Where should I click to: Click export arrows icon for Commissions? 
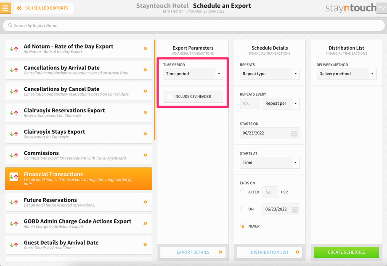(14, 155)
